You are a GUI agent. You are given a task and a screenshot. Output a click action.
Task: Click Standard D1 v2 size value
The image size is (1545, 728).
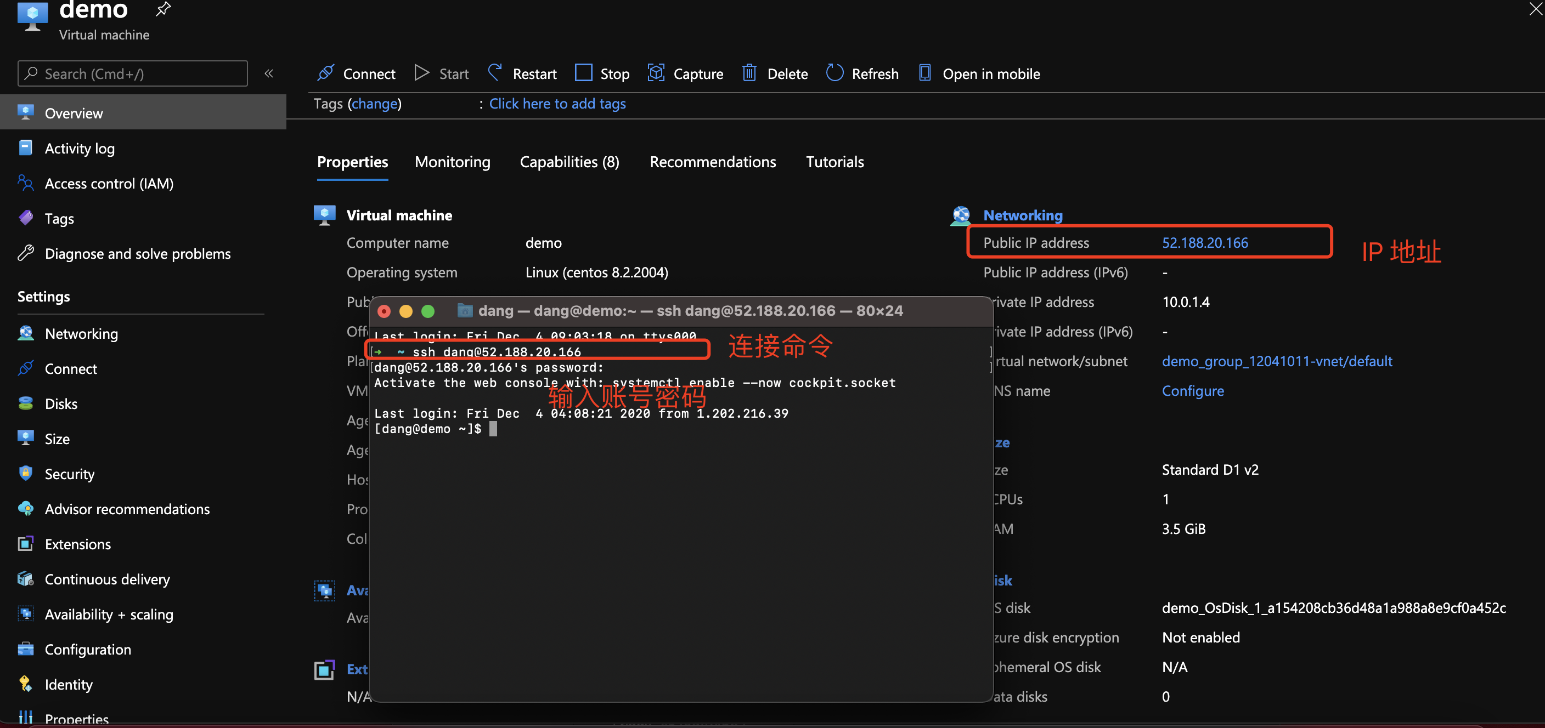pos(1210,469)
